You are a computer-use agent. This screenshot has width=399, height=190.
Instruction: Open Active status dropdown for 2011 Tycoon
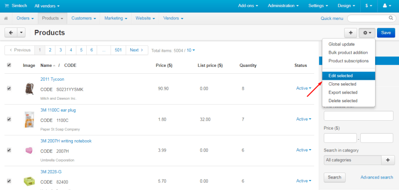[304, 88]
